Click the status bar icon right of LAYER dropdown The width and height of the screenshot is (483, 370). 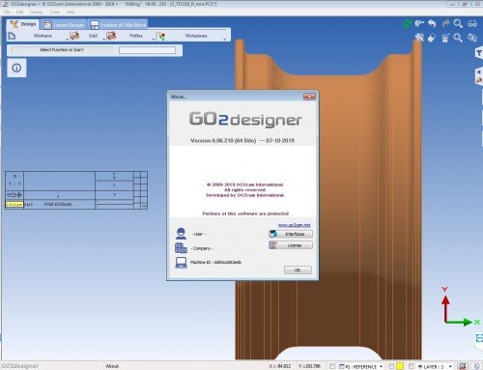coord(463,366)
